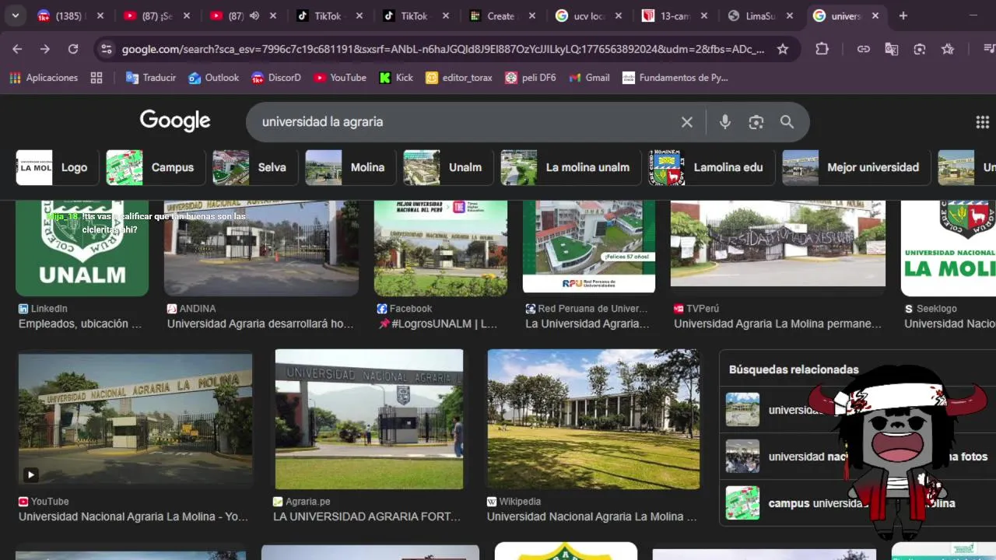This screenshot has width=996, height=560.
Task: Select the Lamolina edu filter chip
Action: pyautogui.click(x=711, y=167)
